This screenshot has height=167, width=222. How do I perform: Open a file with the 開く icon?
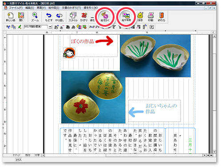(21, 17)
